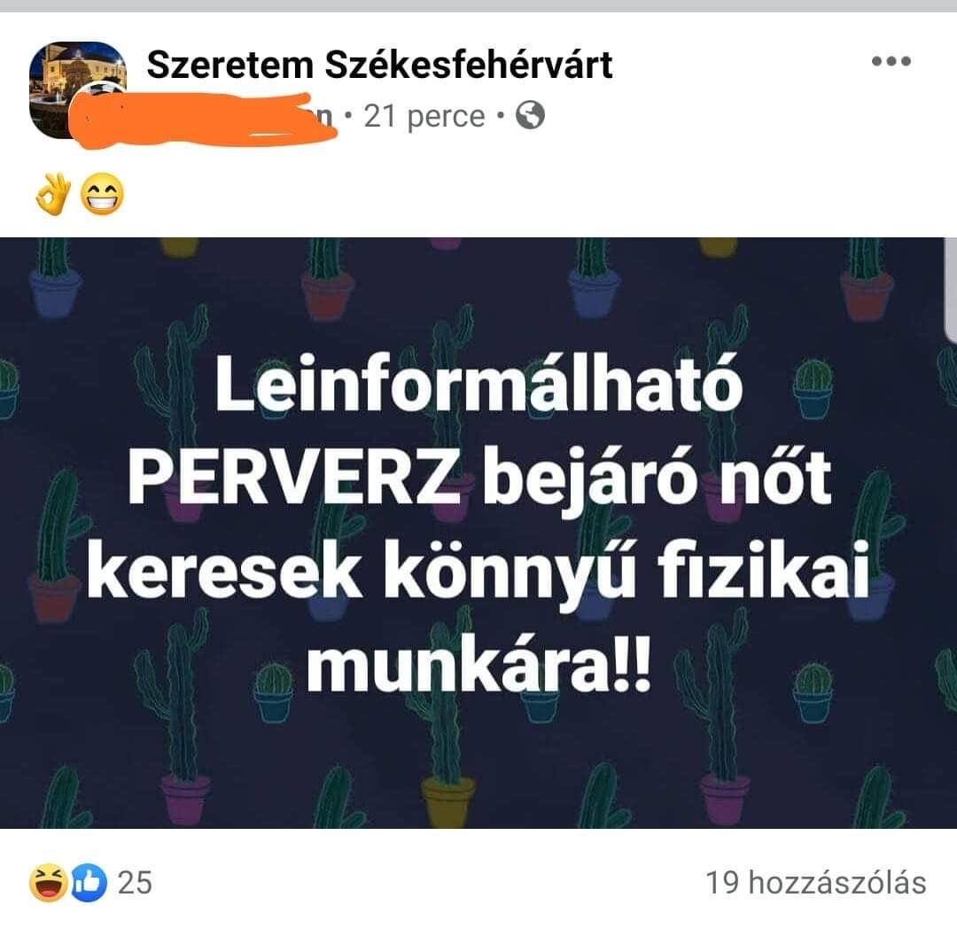This screenshot has width=957, height=936.
Task: Click the Szeretem Székesfehérvárt group avatar
Action: [77, 89]
